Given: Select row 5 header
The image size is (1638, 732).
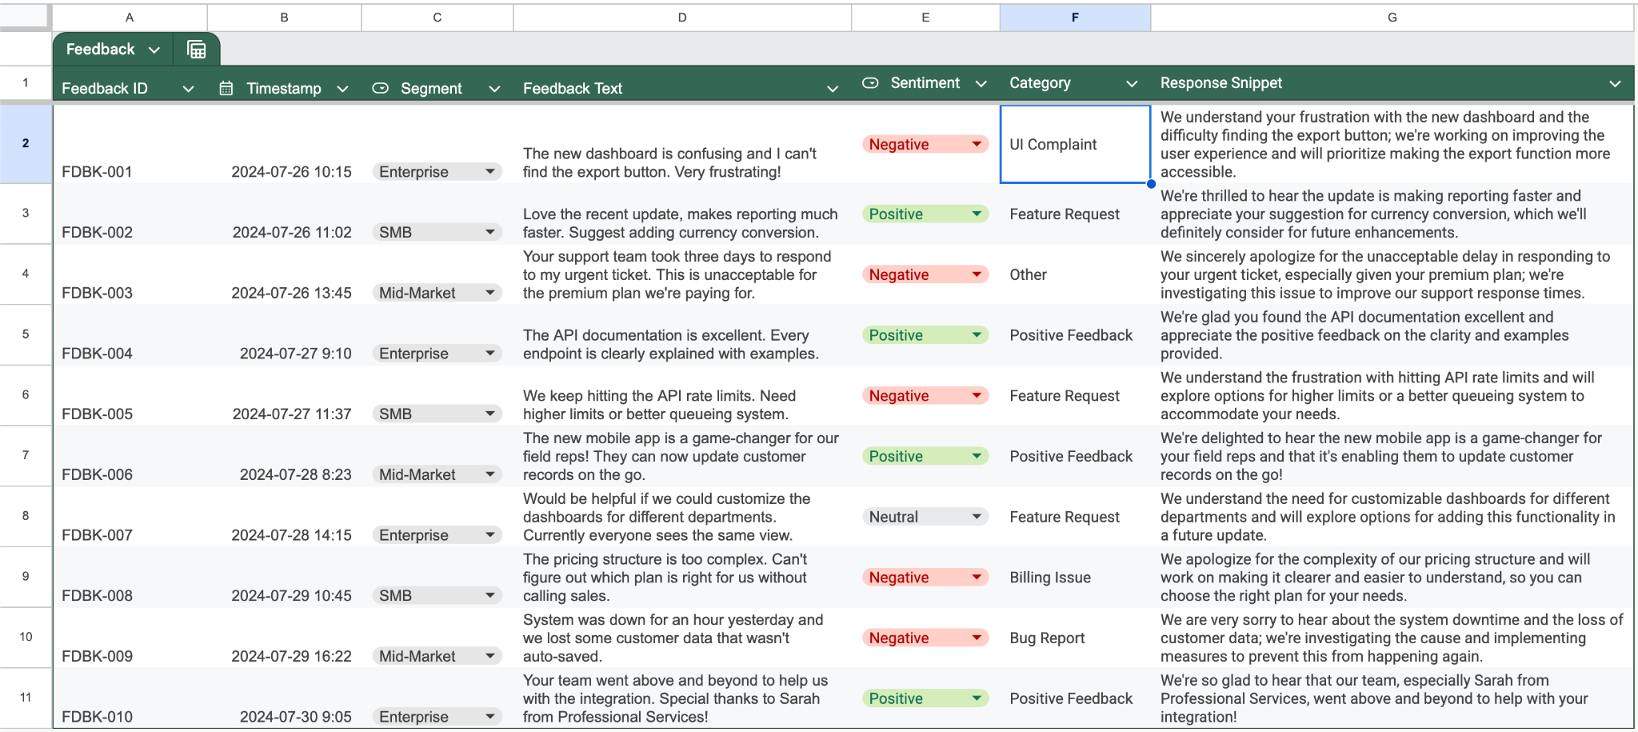Looking at the screenshot, I should point(26,334).
